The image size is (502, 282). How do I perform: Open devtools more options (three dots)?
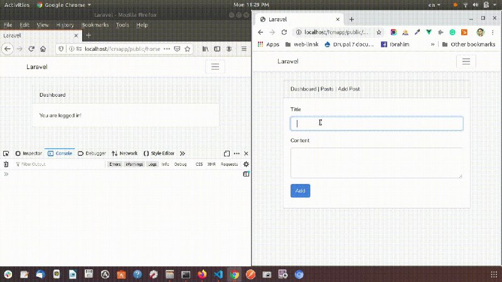click(237, 153)
